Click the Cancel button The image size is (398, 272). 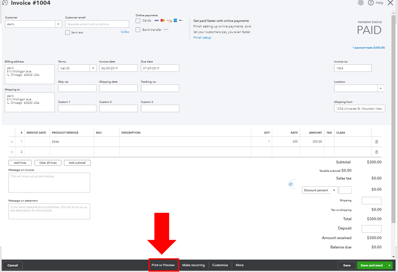click(13, 265)
